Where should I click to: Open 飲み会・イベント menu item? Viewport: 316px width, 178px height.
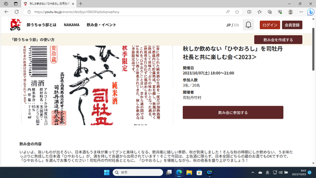click(x=101, y=25)
